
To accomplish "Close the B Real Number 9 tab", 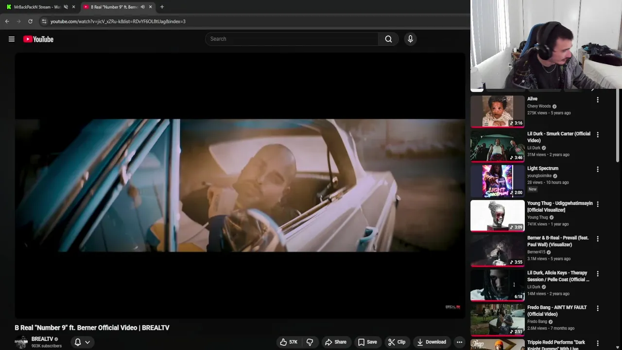I will click(x=150, y=7).
